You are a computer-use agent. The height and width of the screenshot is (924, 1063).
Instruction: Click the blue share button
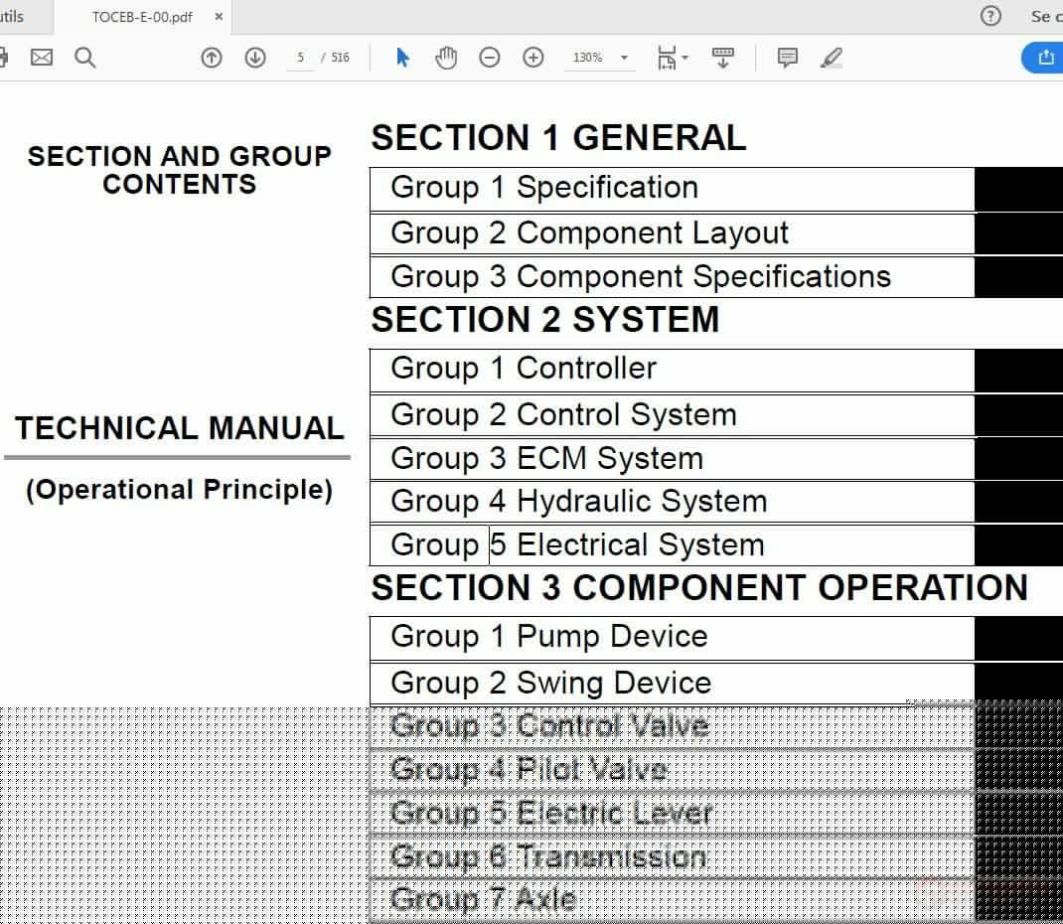1043,58
